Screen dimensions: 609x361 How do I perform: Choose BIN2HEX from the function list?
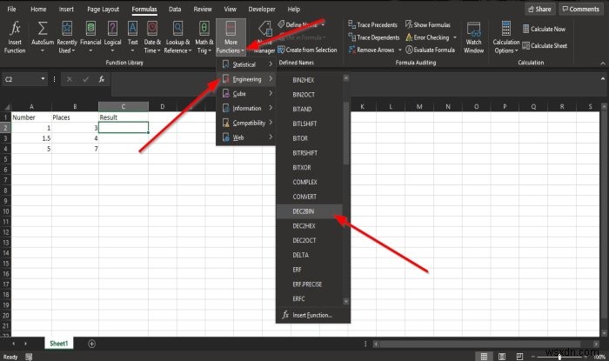click(x=309, y=80)
